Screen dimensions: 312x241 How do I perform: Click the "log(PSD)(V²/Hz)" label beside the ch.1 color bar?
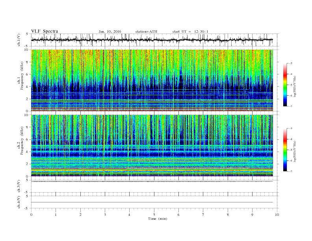pos(295,86)
